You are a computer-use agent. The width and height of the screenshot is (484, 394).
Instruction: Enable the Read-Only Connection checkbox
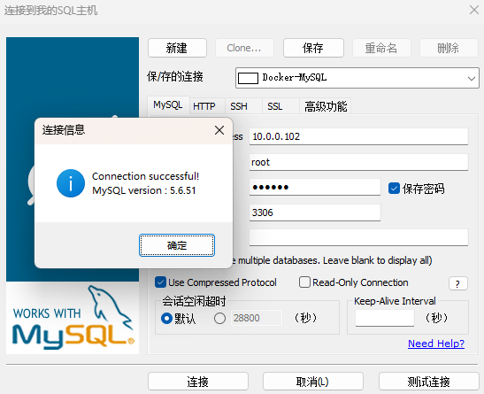(x=304, y=282)
